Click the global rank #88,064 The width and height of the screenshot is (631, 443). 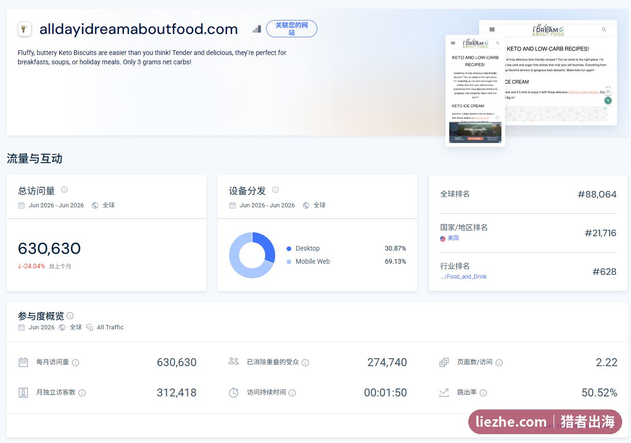[597, 194]
